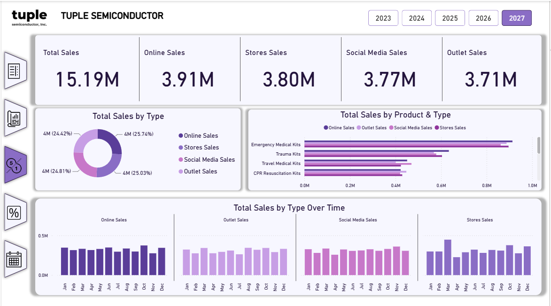Image resolution: width=551 pixels, height=306 pixels.
Task: Click the Stores Sales small-multiple header
Action: [480, 220]
